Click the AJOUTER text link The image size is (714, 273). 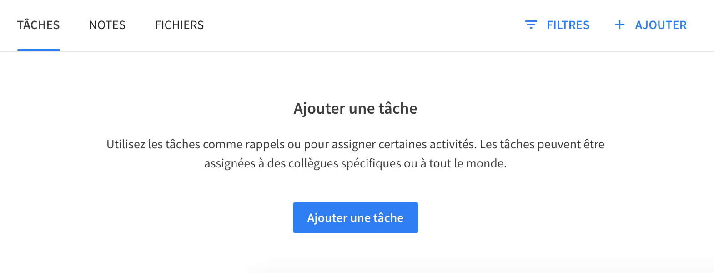click(x=661, y=25)
